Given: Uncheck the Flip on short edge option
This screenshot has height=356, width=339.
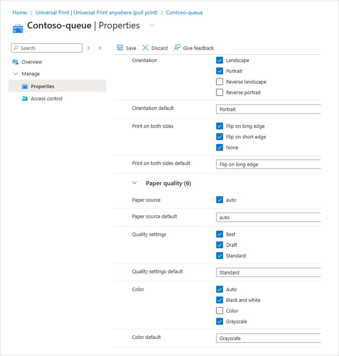Looking at the screenshot, I should 220,137.
